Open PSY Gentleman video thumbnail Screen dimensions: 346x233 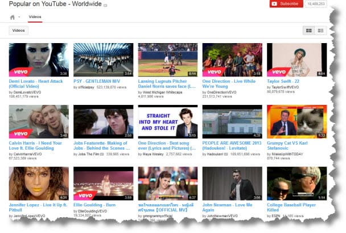click(x=103, y=60)
